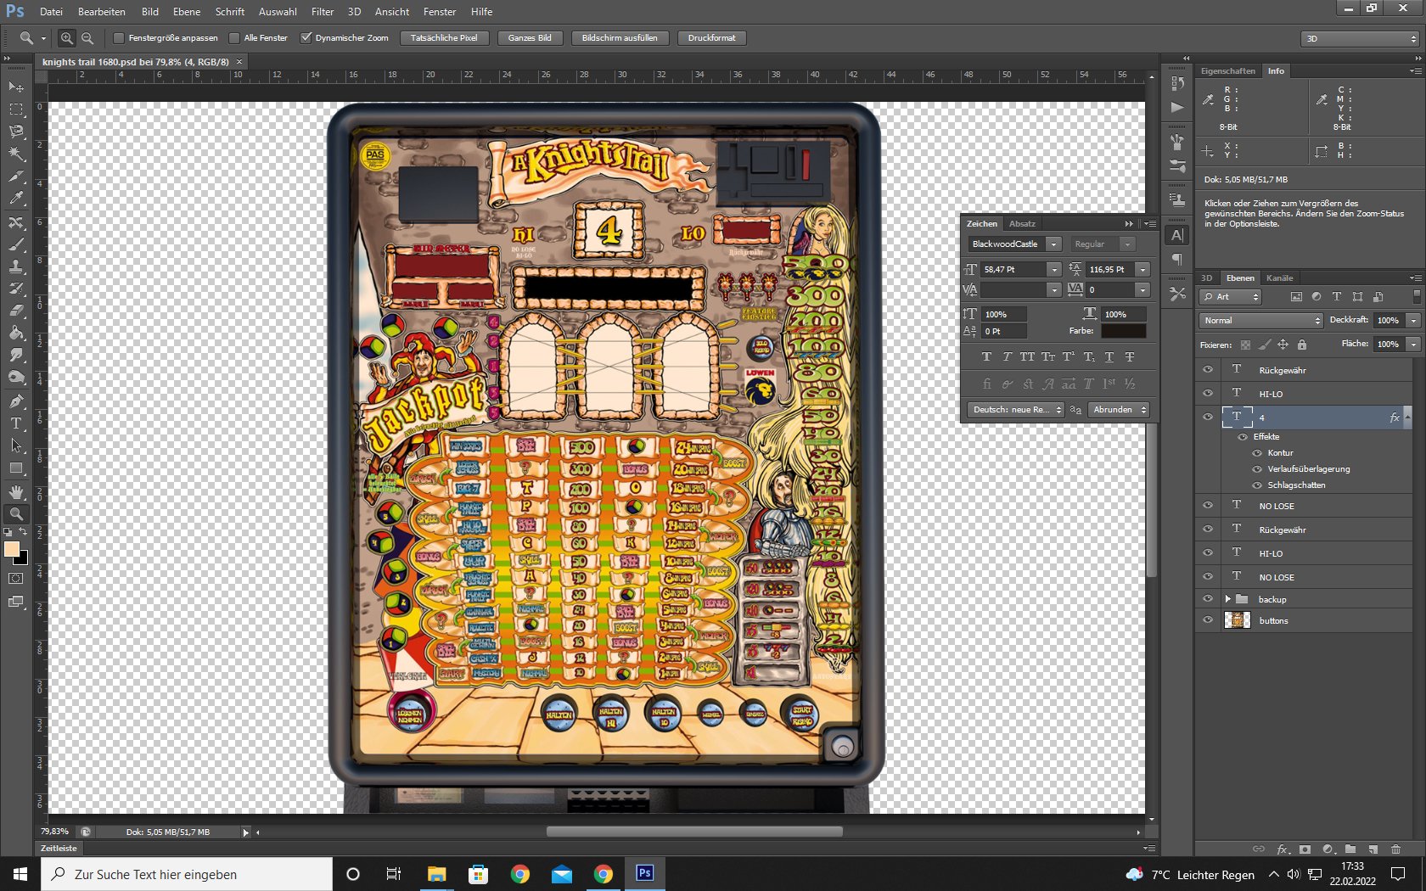Click the buttons layer thumbnail

(x=1237, y=620)
